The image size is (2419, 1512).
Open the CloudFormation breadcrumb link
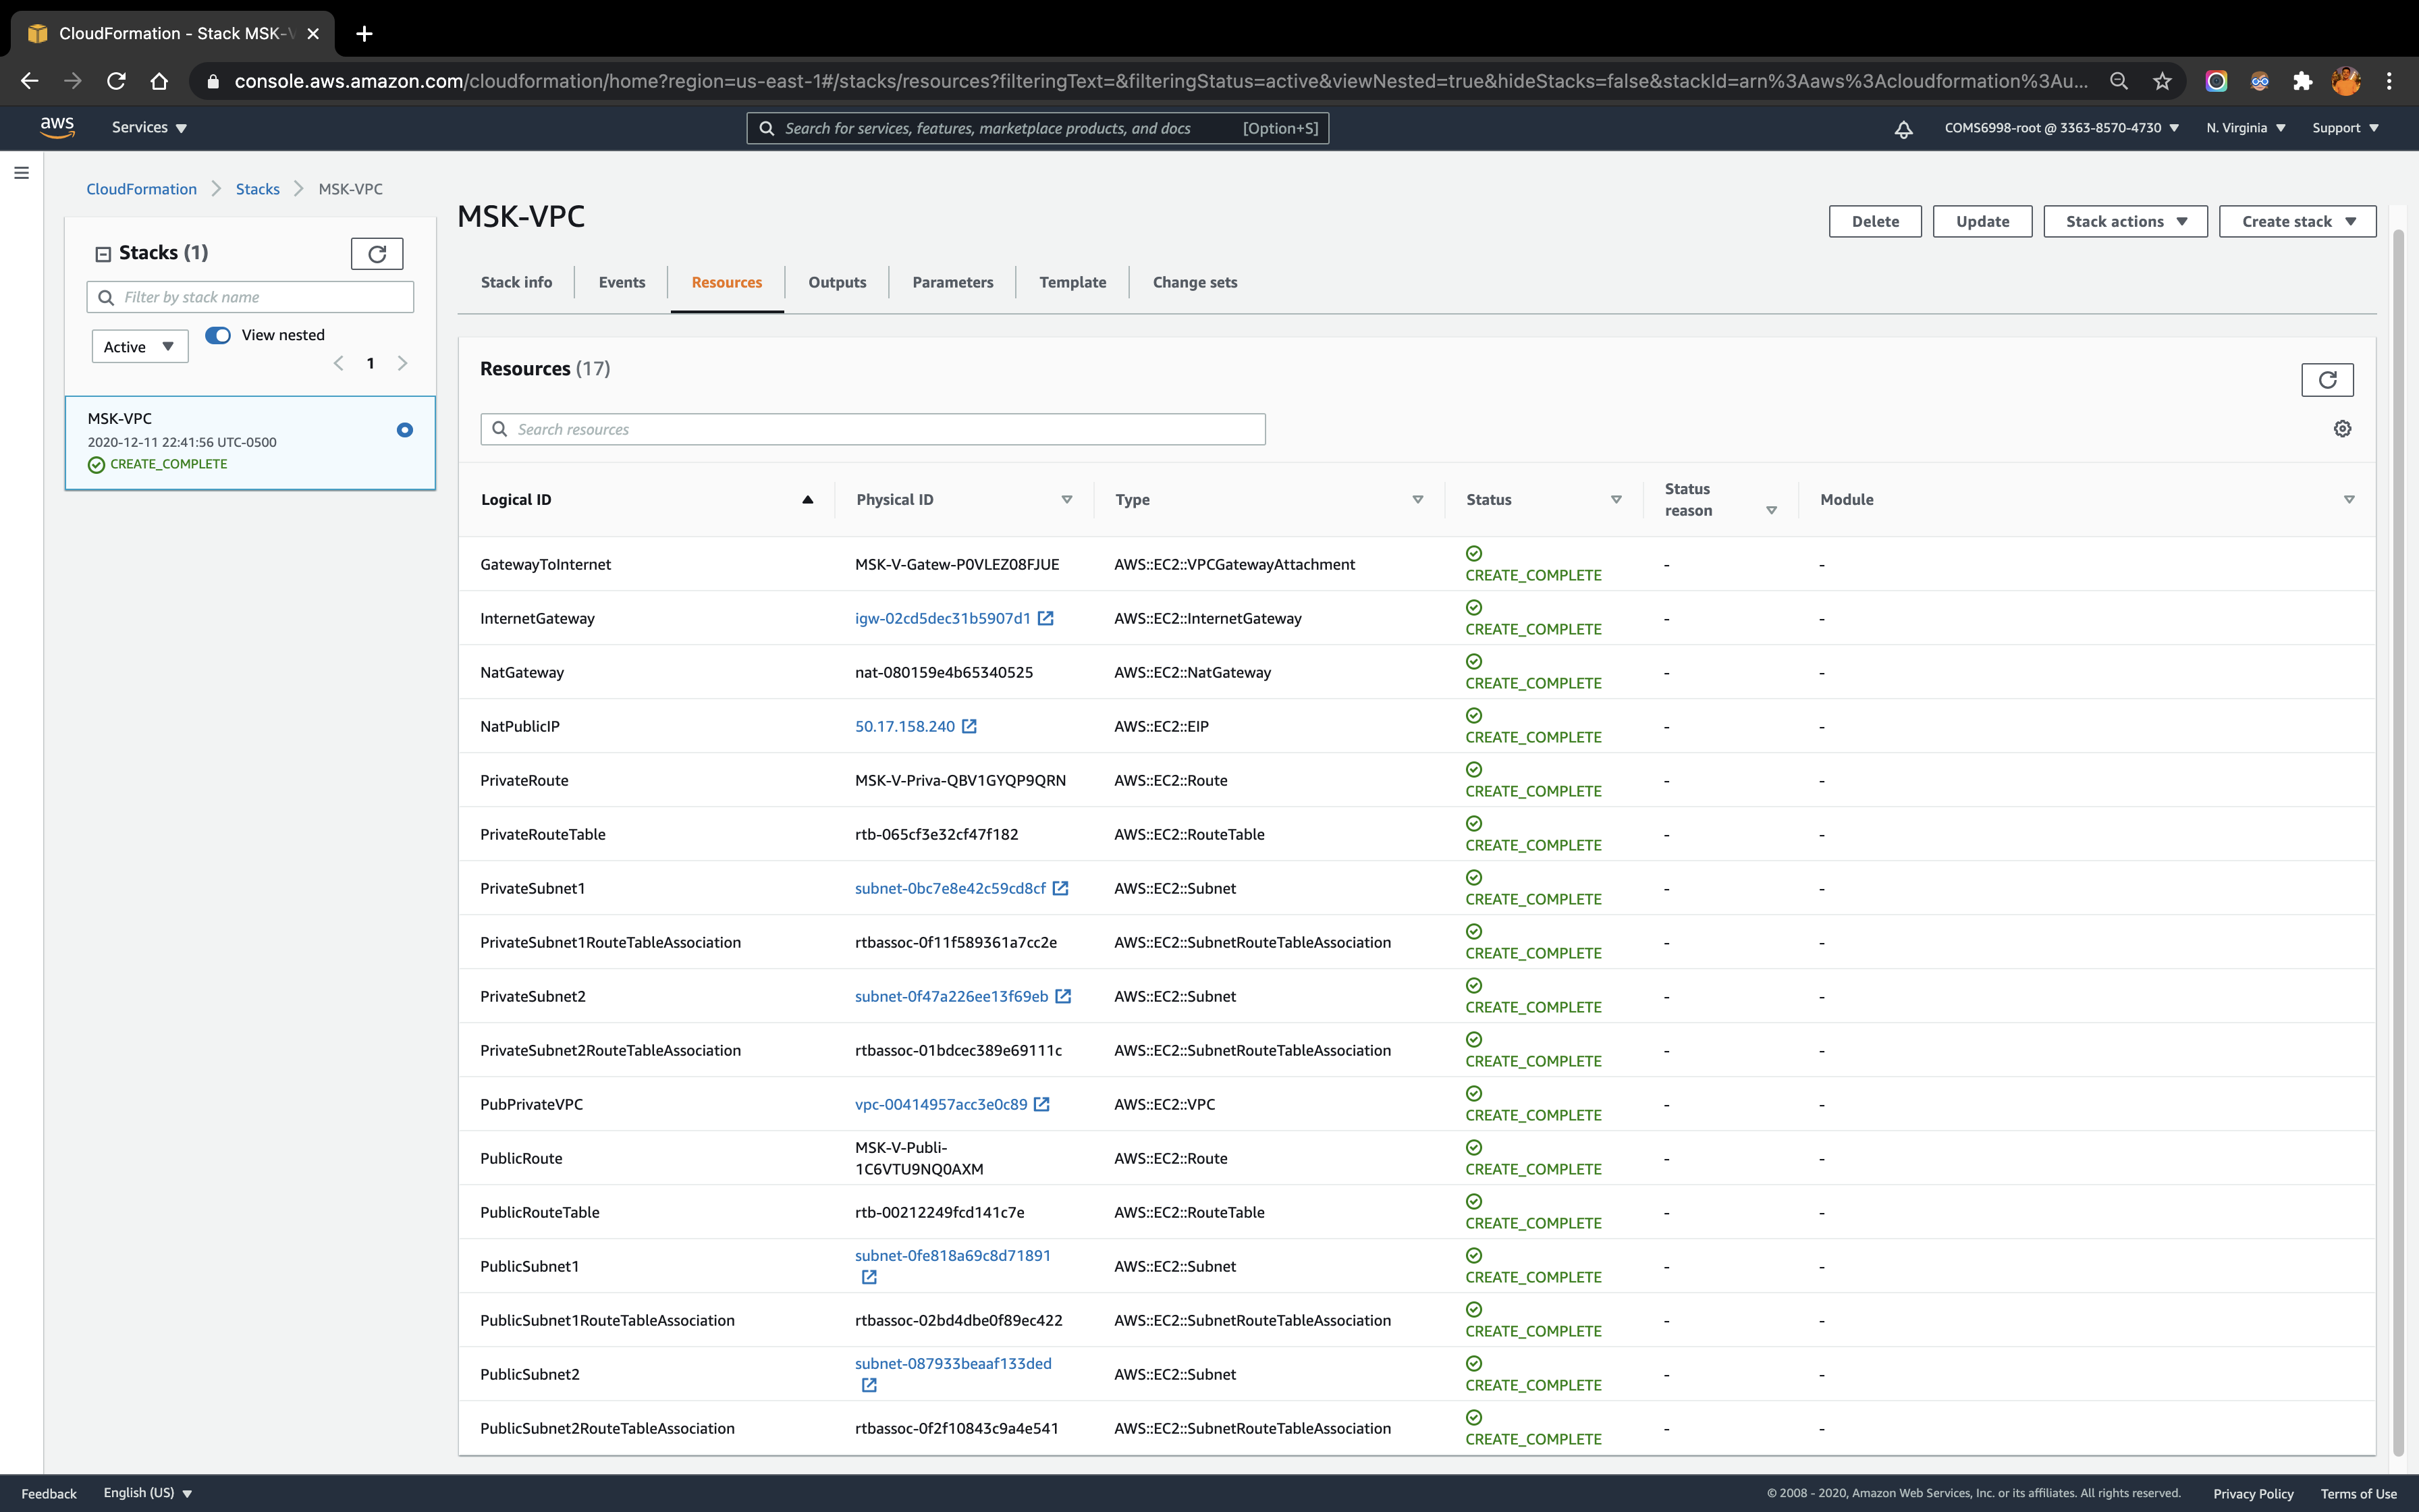point(141,189)
